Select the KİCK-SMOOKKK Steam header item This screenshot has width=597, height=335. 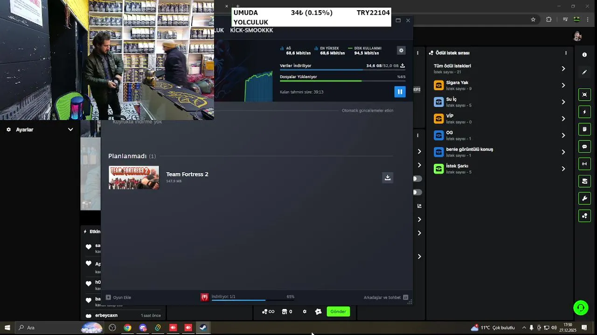tap(251, 30)
